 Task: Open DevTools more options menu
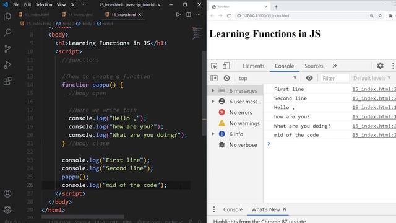coord(393,66)
